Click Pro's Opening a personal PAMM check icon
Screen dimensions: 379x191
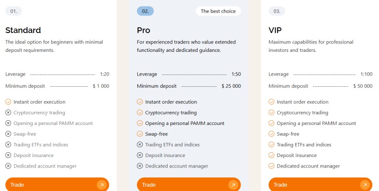[x=140, y=123]
